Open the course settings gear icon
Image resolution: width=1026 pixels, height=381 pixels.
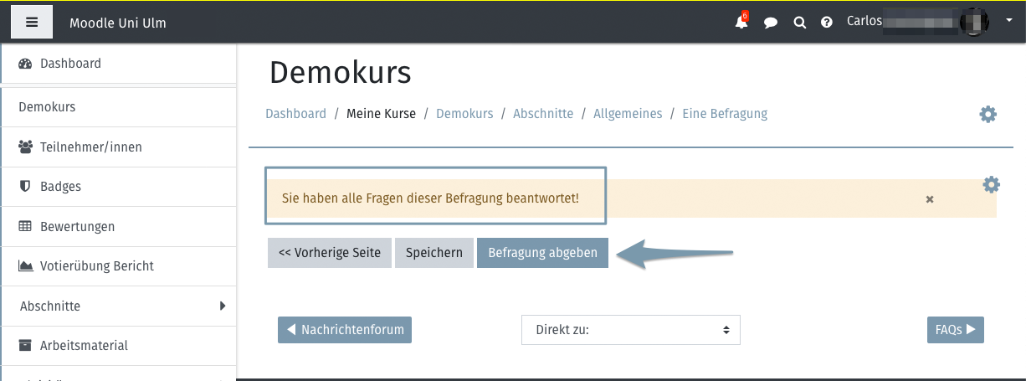[988, 115]
